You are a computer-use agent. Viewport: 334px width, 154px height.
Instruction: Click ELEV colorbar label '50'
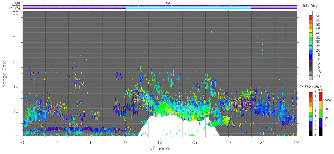click(318, 24)
